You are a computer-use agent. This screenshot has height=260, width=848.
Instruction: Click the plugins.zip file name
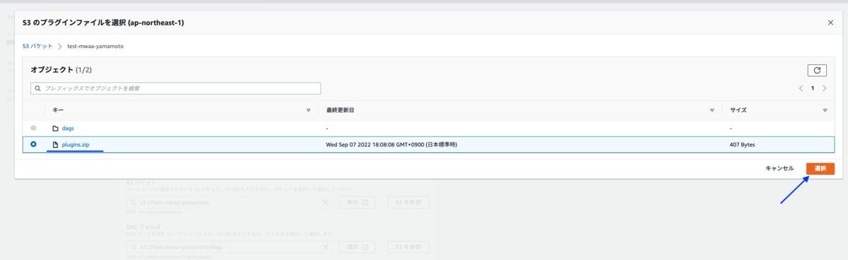pos(76,144)
